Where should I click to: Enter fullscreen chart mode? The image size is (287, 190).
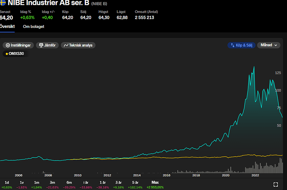pyautogui.click(x=275, y=184)
